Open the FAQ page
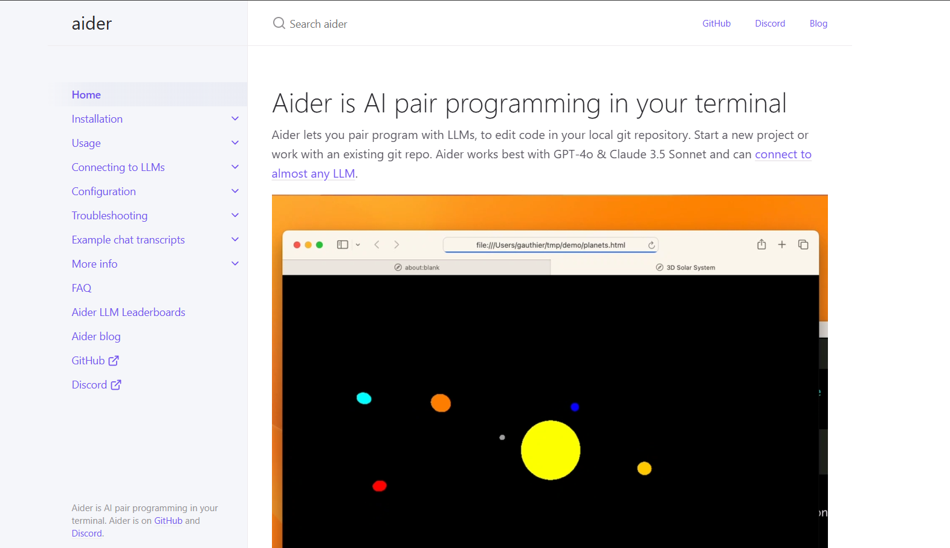Screen dimensions: 950x548 82,288
